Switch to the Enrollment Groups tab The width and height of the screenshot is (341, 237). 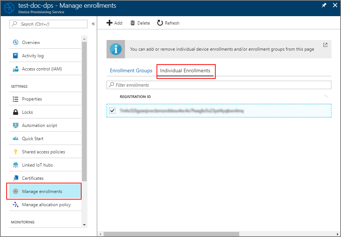click(131, 70)
